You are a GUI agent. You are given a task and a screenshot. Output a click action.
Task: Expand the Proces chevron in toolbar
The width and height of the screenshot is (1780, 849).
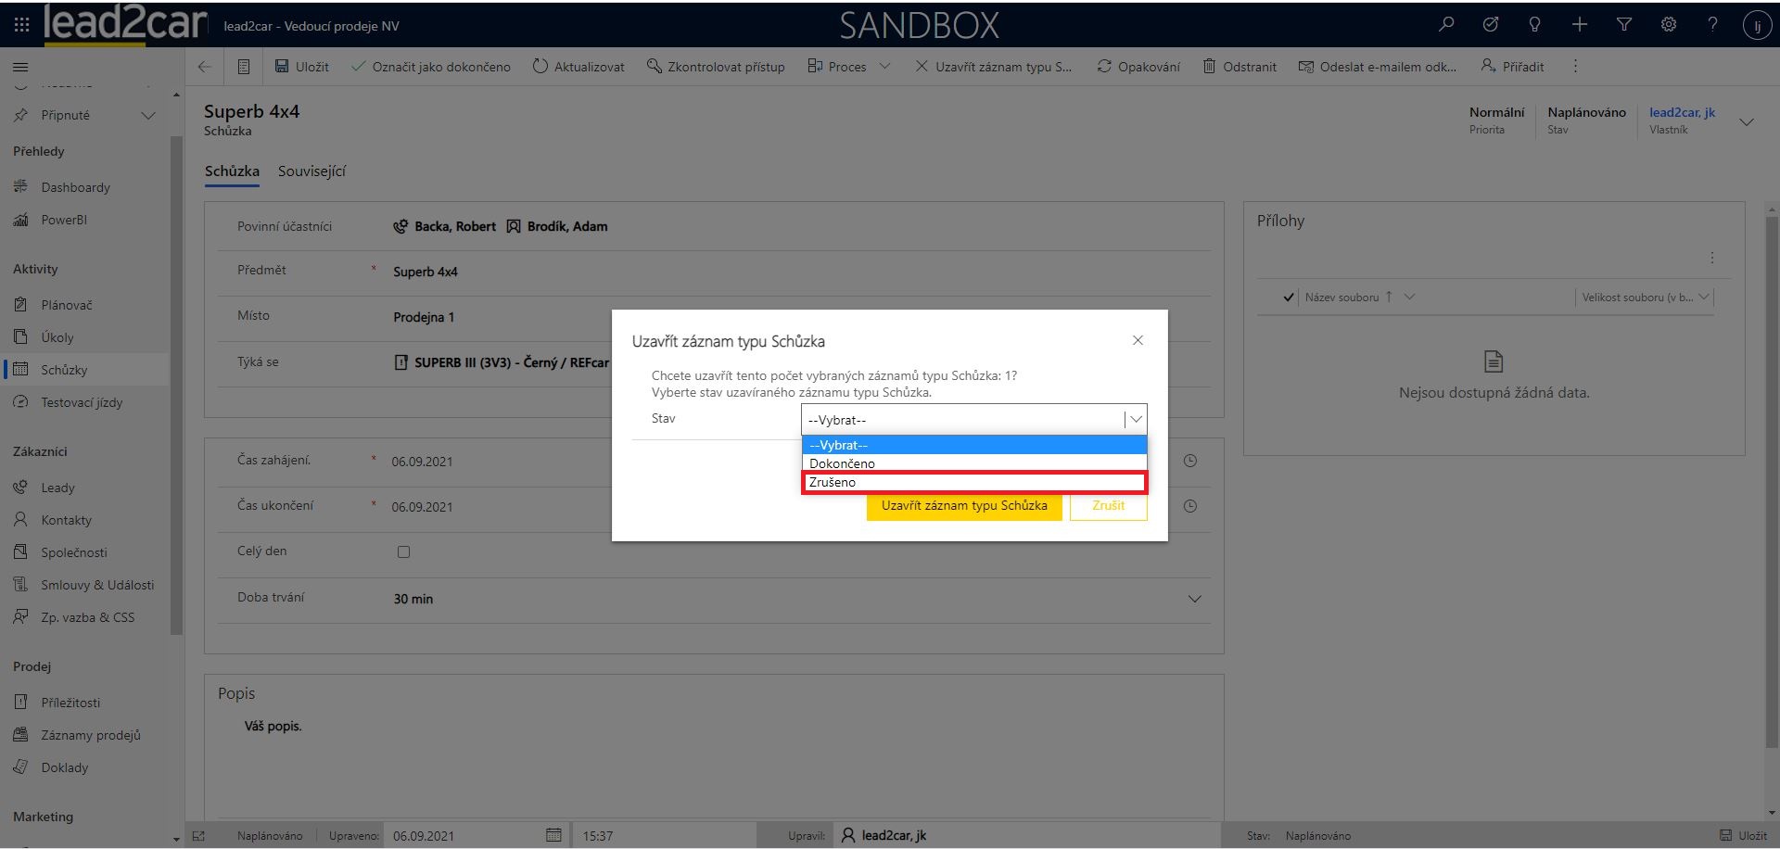884,67
